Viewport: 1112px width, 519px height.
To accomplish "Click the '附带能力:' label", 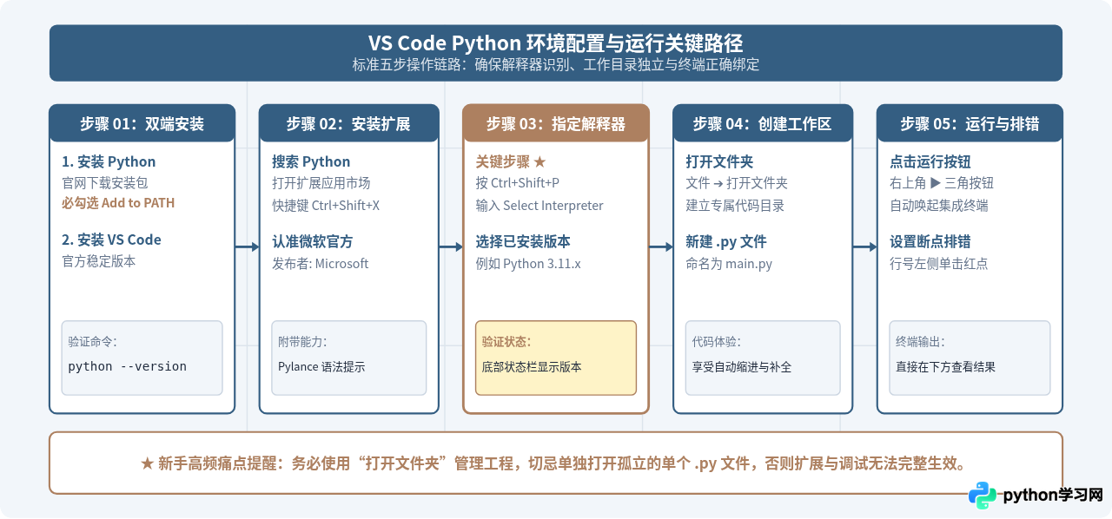I will [x=302, y=342].
